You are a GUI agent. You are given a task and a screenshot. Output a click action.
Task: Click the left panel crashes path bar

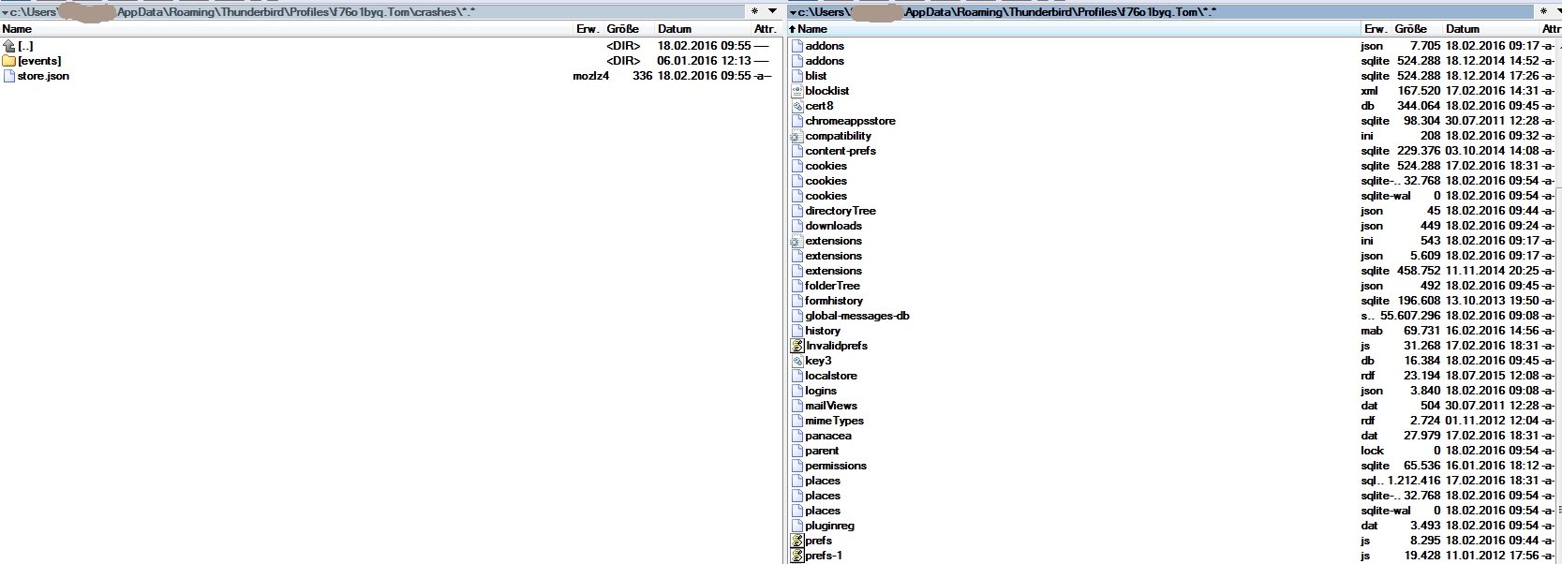(373, 12)
